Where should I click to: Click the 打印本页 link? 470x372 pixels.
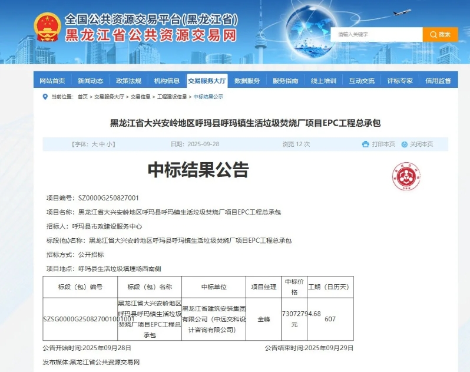pos(383,144)
